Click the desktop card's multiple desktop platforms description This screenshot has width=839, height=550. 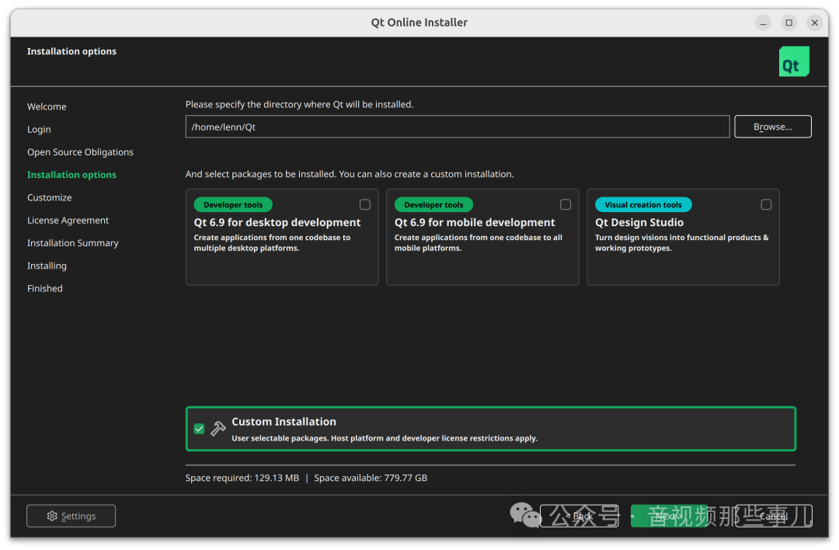(x=272, y=243)
